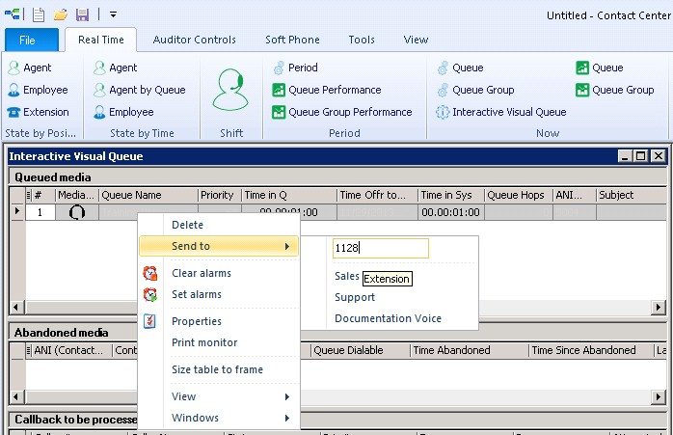Select Support queue in the Send to list
This screenshot has width=673, height=435.
pos(355,297)
